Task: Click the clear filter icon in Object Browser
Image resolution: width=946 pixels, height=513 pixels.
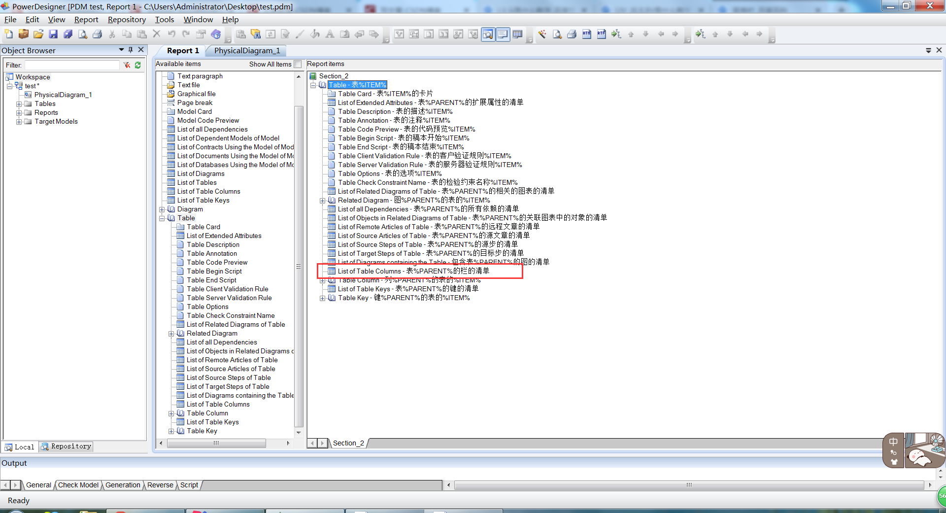Action: click(127, 65)
